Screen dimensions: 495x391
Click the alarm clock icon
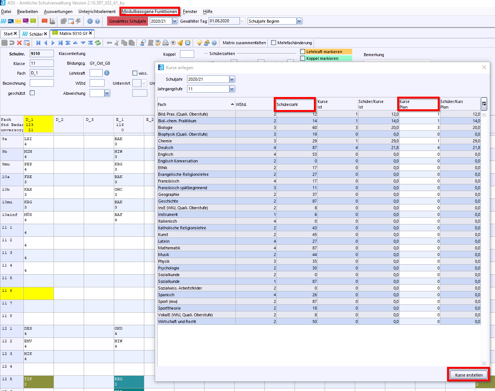tap(188, 43)
